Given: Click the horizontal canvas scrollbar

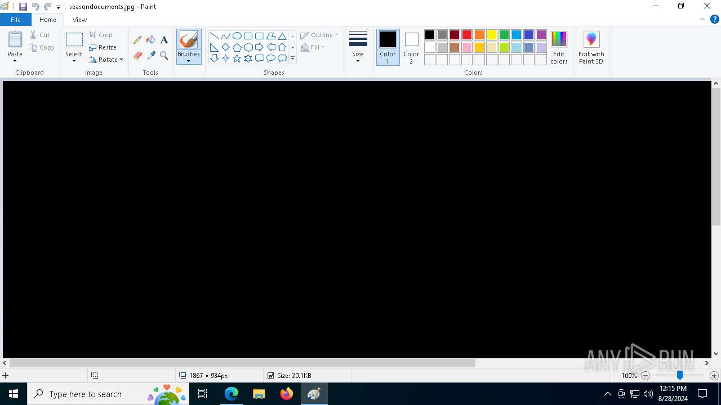Looking at the screenshot, I should click(x=242, y=363).
